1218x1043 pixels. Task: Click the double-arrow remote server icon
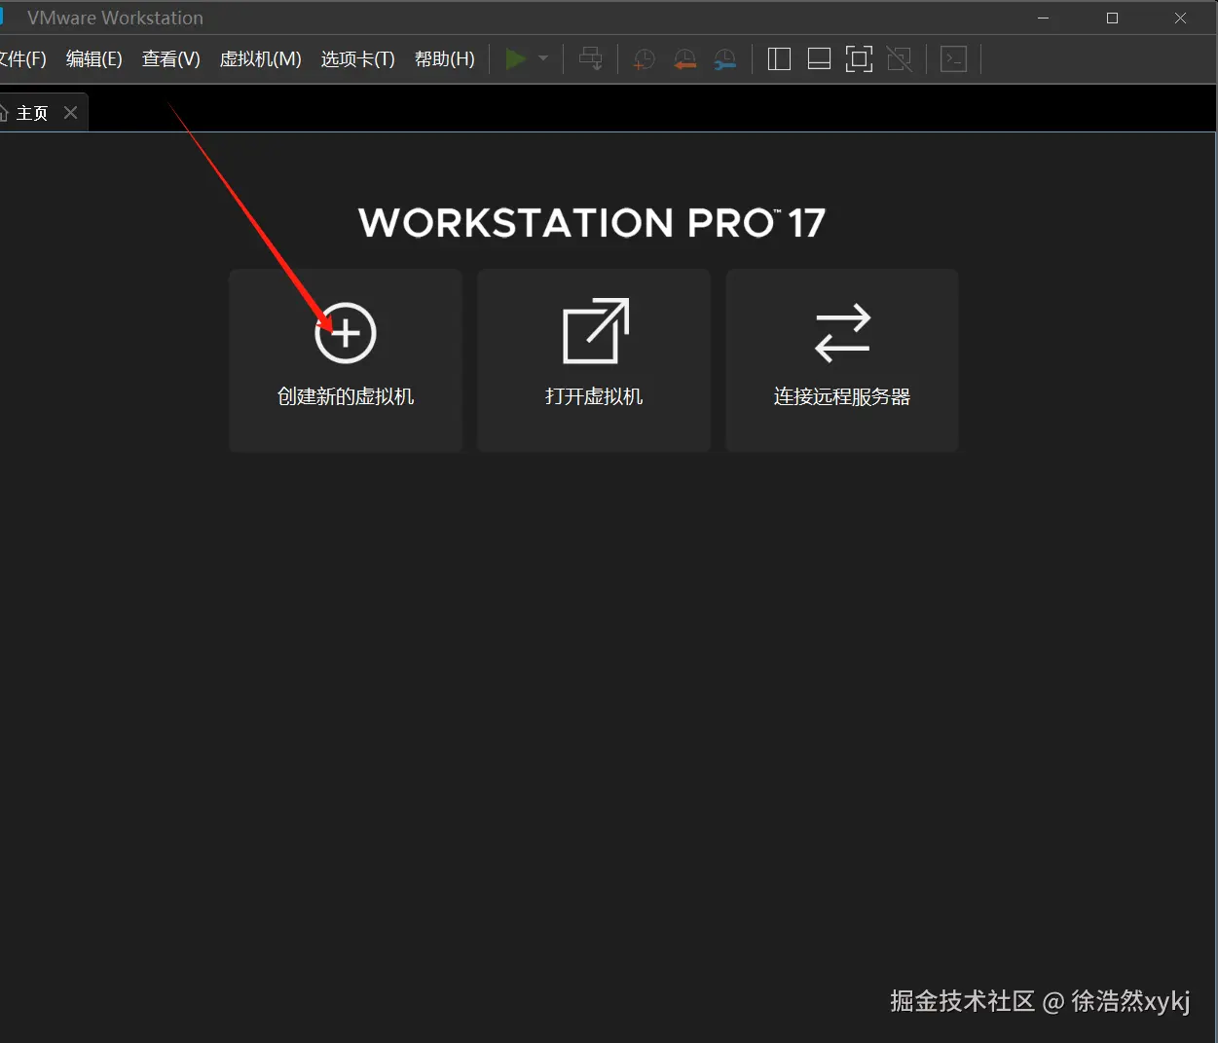(842, 333)
